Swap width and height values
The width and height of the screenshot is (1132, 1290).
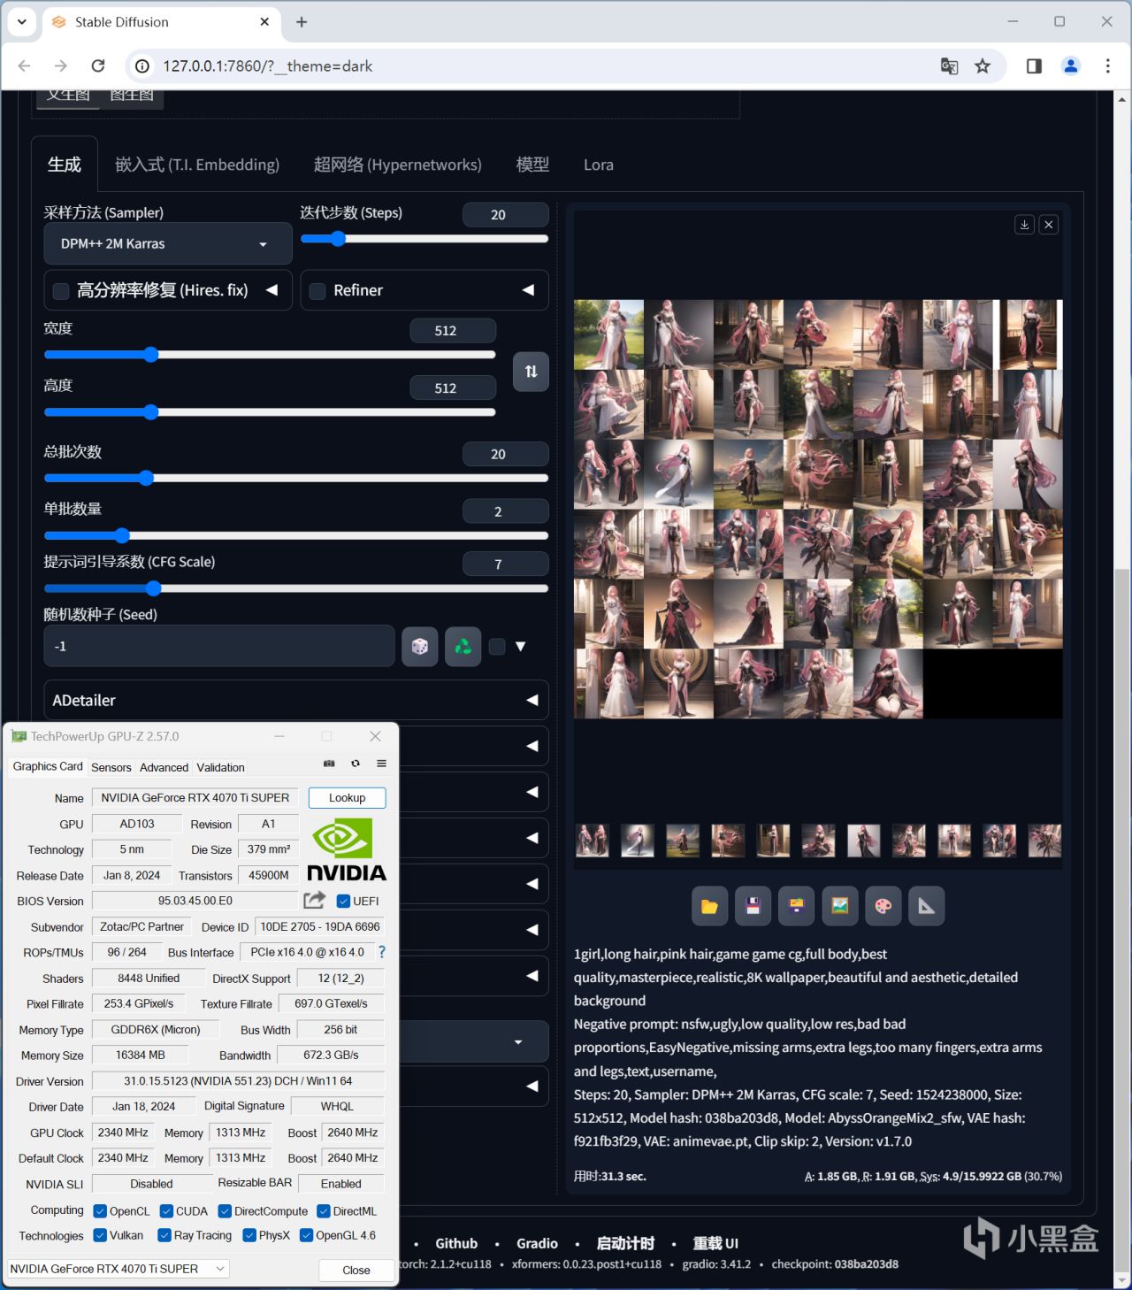(531, 372)
